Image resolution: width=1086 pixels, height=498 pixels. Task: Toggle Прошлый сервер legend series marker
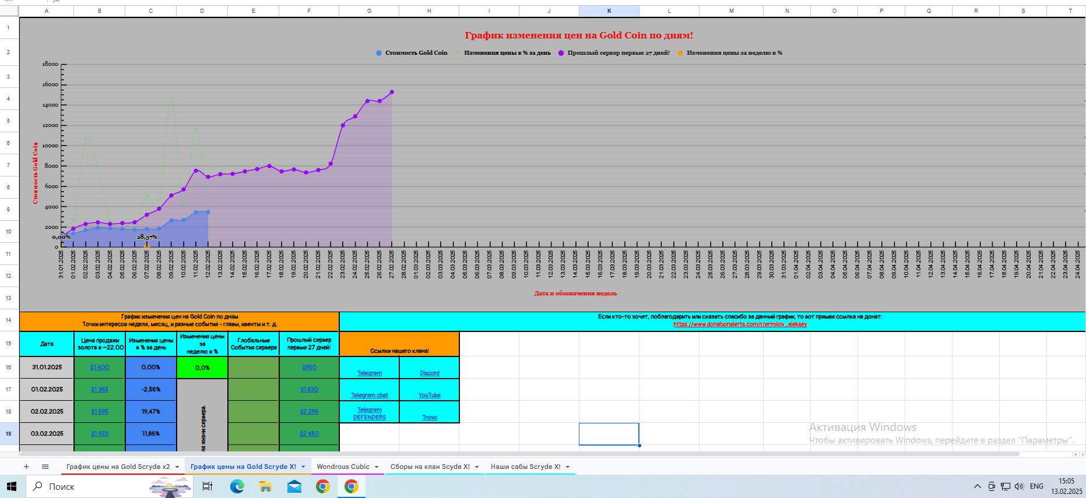[x=561, y=53]
